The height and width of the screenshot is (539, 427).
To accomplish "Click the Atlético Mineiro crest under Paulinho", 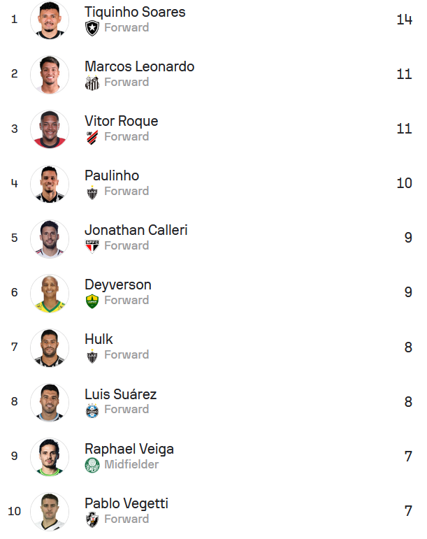I will [92, 192].
